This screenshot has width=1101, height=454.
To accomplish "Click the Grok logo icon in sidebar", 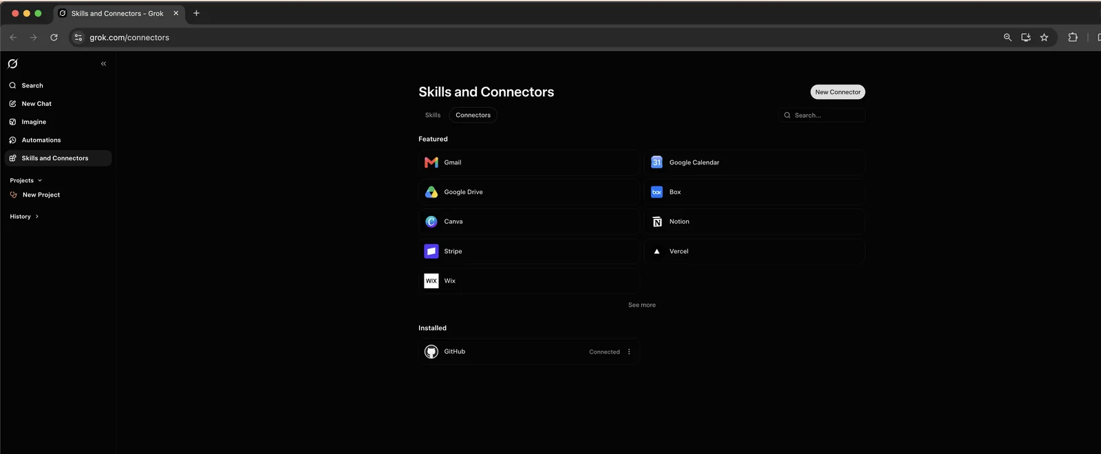I will point(12,64).
